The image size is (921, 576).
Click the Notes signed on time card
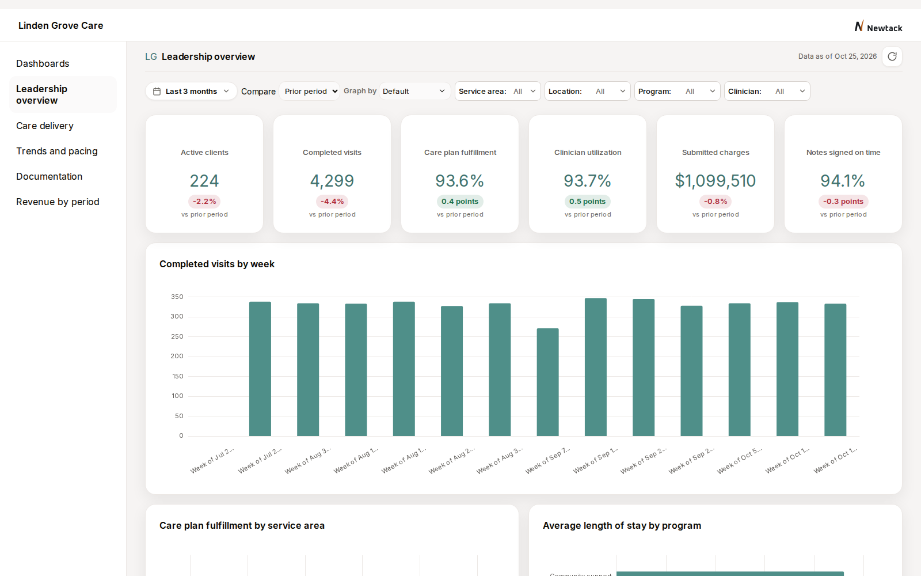843,174
